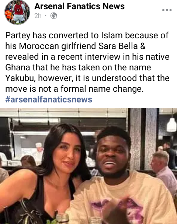Follow the #arsenalfanaticsnews hashtag link

pyautogui.click(x=49, y=99)
